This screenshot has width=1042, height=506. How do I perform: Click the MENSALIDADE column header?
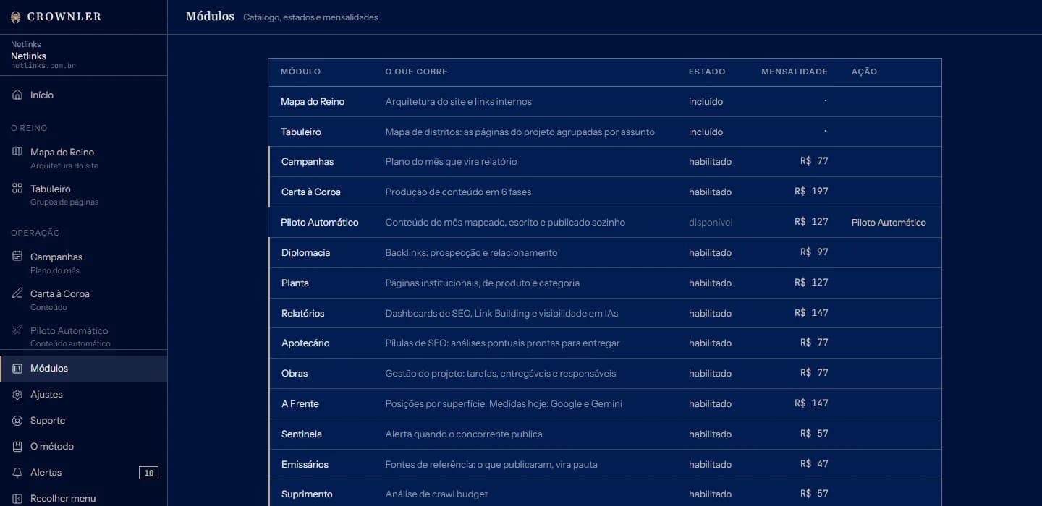795,72
